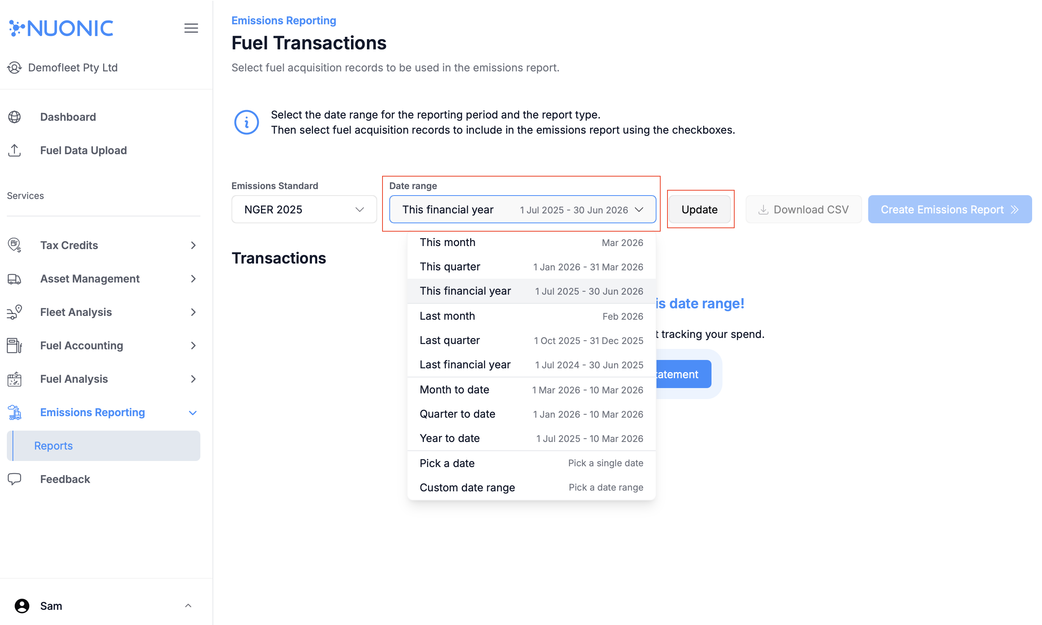Click the Tax Credits icon
This screenshot has width=1042, height=625.
[15, 245]
